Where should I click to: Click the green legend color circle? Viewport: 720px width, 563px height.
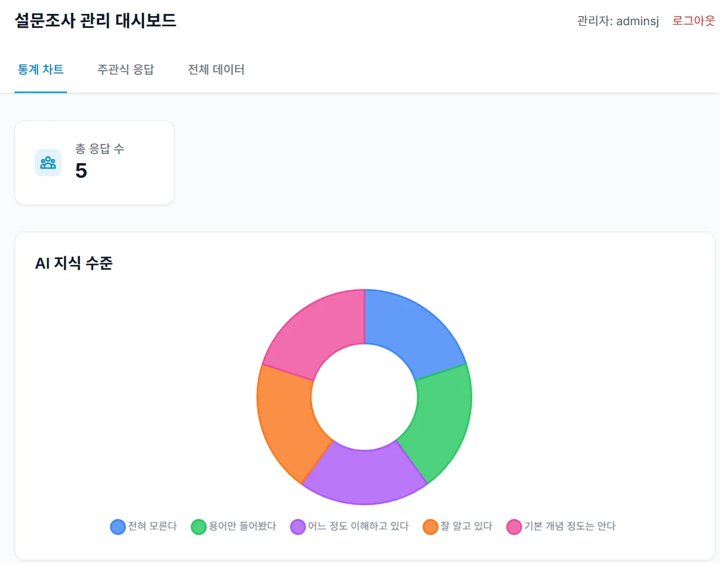[199, 527]
